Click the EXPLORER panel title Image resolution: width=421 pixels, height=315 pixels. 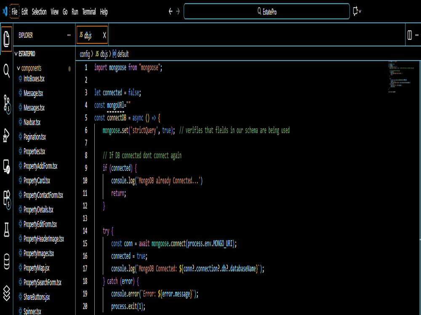tap(26, 35)
